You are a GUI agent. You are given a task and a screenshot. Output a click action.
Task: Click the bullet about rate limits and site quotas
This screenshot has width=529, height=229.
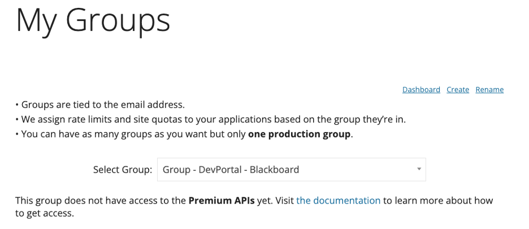coord(210,119)
